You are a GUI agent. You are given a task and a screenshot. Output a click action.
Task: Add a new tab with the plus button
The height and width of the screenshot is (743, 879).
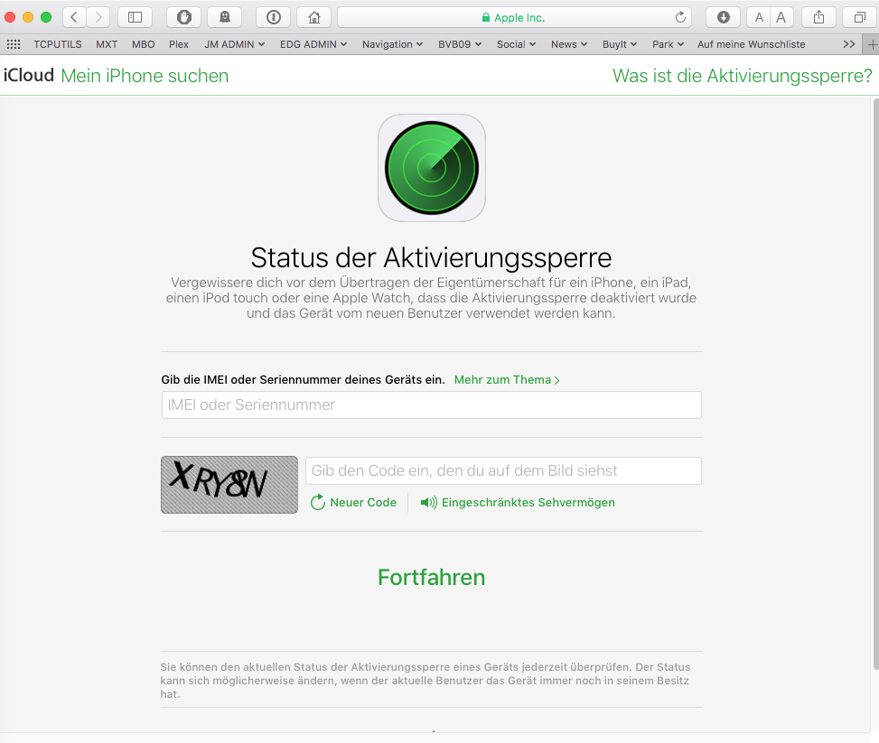(x=872, y=44)
